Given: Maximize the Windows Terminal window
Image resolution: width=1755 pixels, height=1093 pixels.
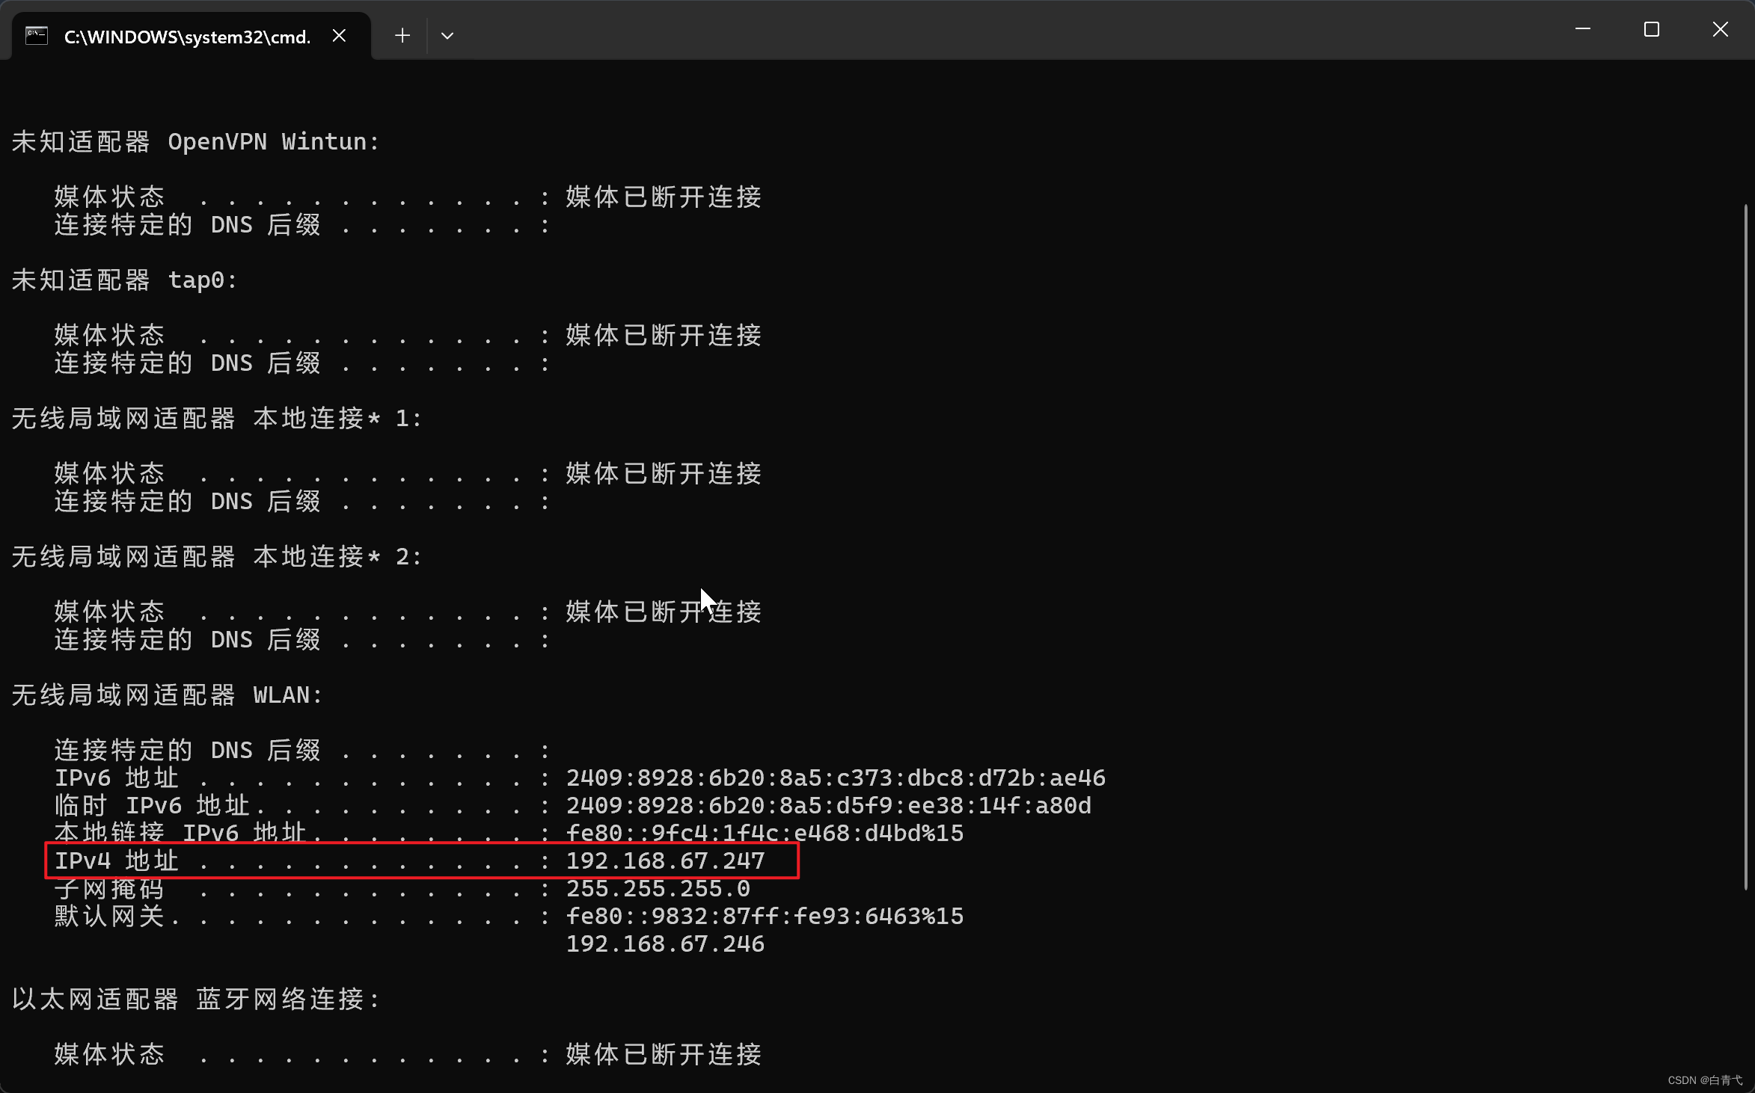Looking at the screenshot, I should pyautogui.click(x=1651, y=30).
